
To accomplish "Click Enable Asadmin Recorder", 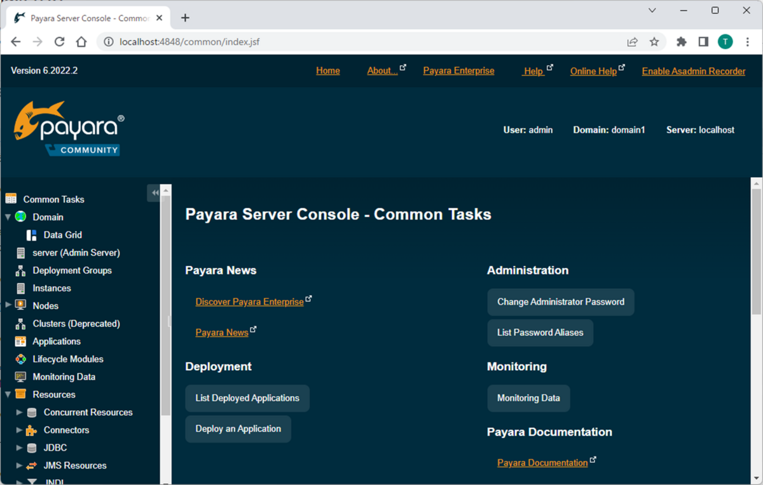I will point(694,71).
